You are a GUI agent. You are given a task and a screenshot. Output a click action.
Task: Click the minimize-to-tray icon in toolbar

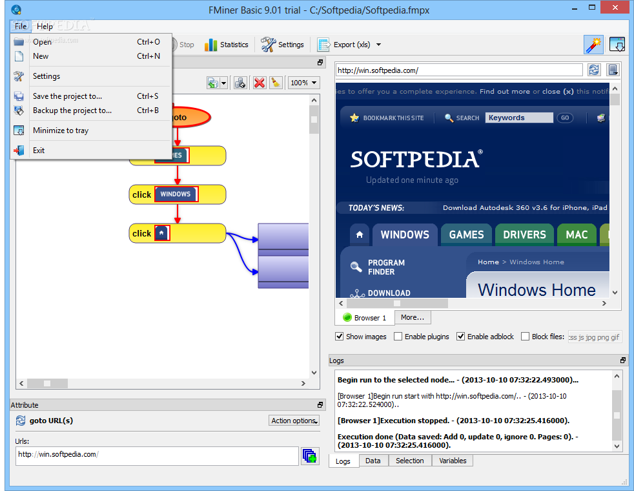(x=617, y=45)
